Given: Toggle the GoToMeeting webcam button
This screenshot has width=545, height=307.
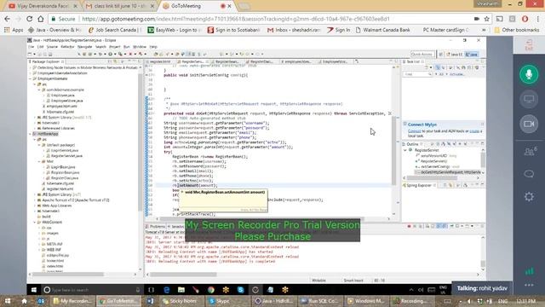Looking at the screenshot, I should (x=529, y=124).
